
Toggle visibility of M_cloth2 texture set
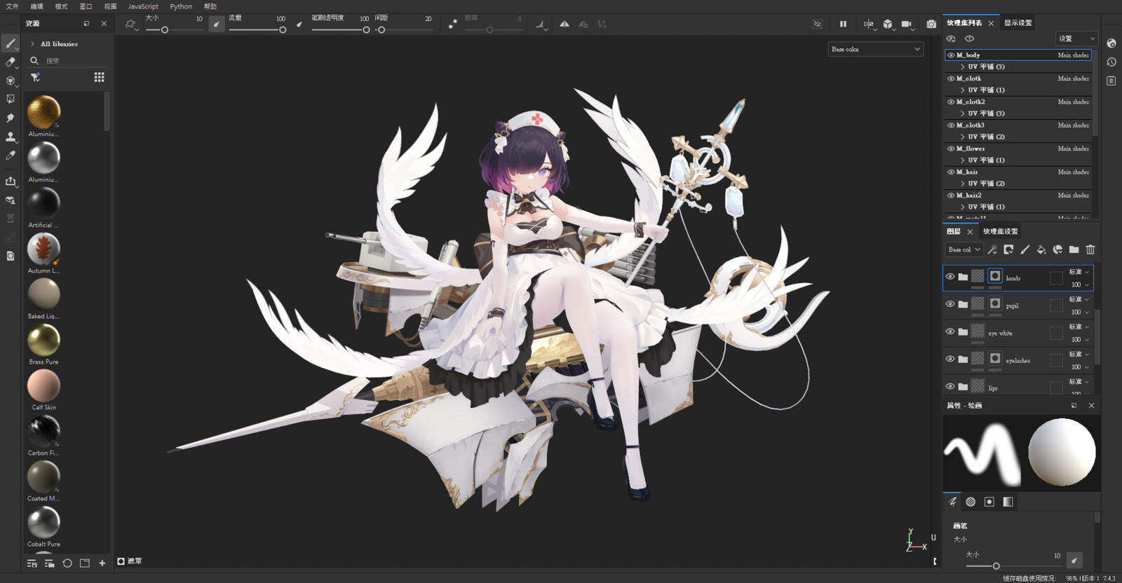point(951,102)
